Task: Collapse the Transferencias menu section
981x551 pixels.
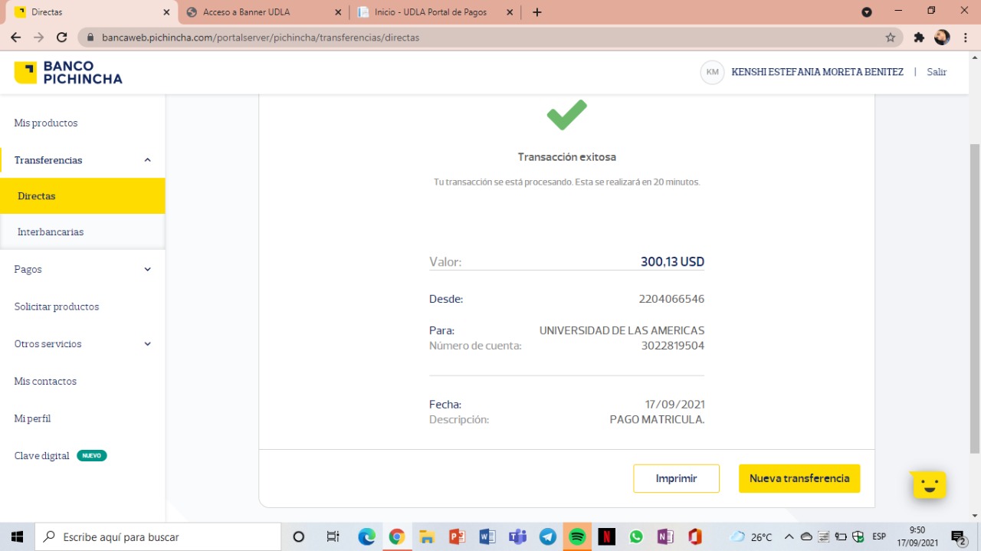Action: pos(147,160)
